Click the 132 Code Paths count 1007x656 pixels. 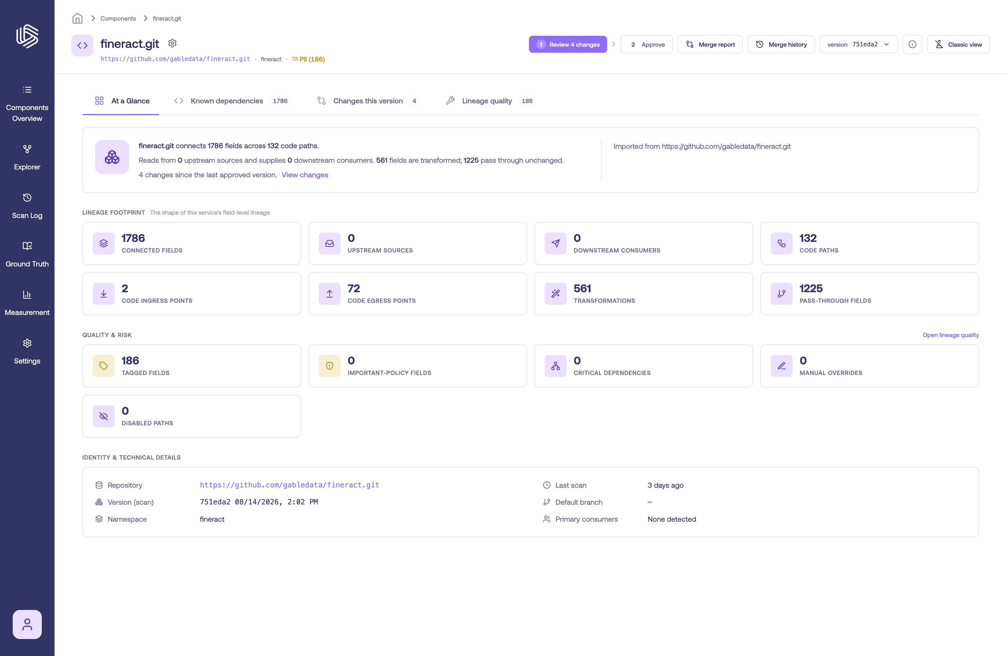coord(808,238)
